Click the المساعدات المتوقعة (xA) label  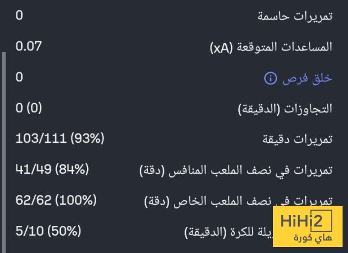(x=271, y=47)
